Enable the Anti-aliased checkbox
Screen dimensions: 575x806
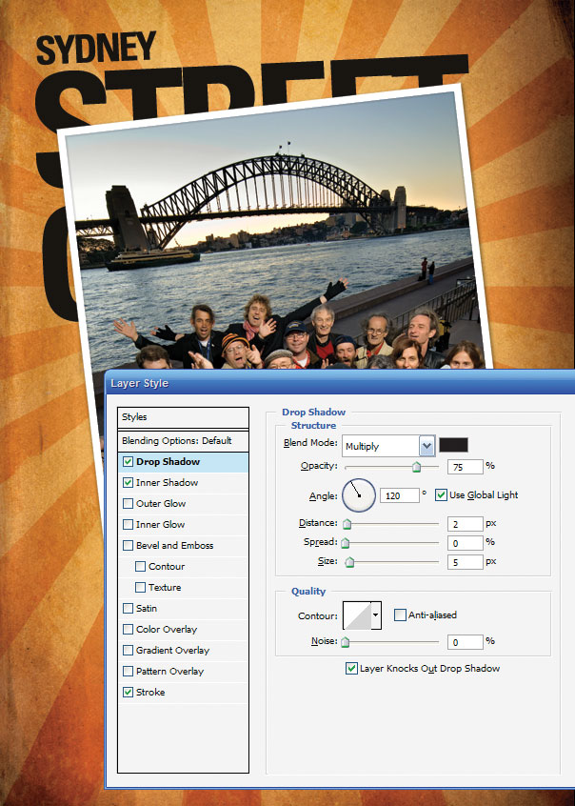point(400,615)
